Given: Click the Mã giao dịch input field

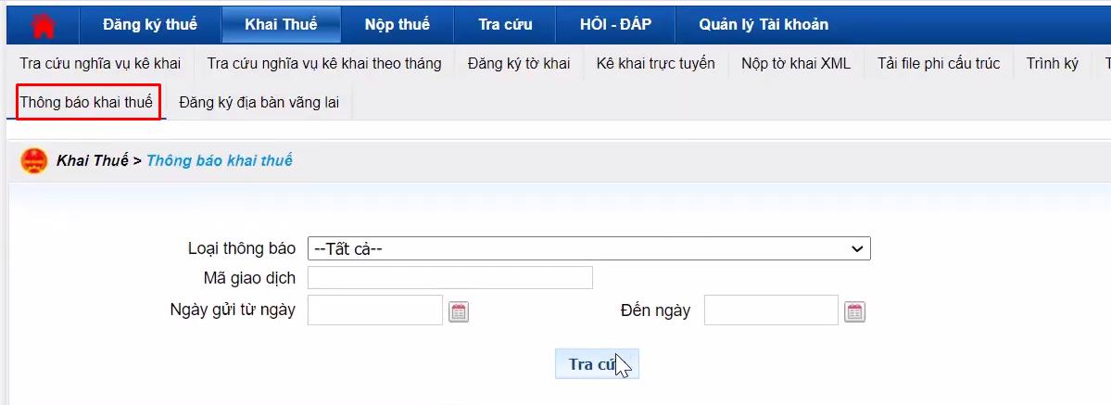Looking at the screenshot, I should (450, 278).
